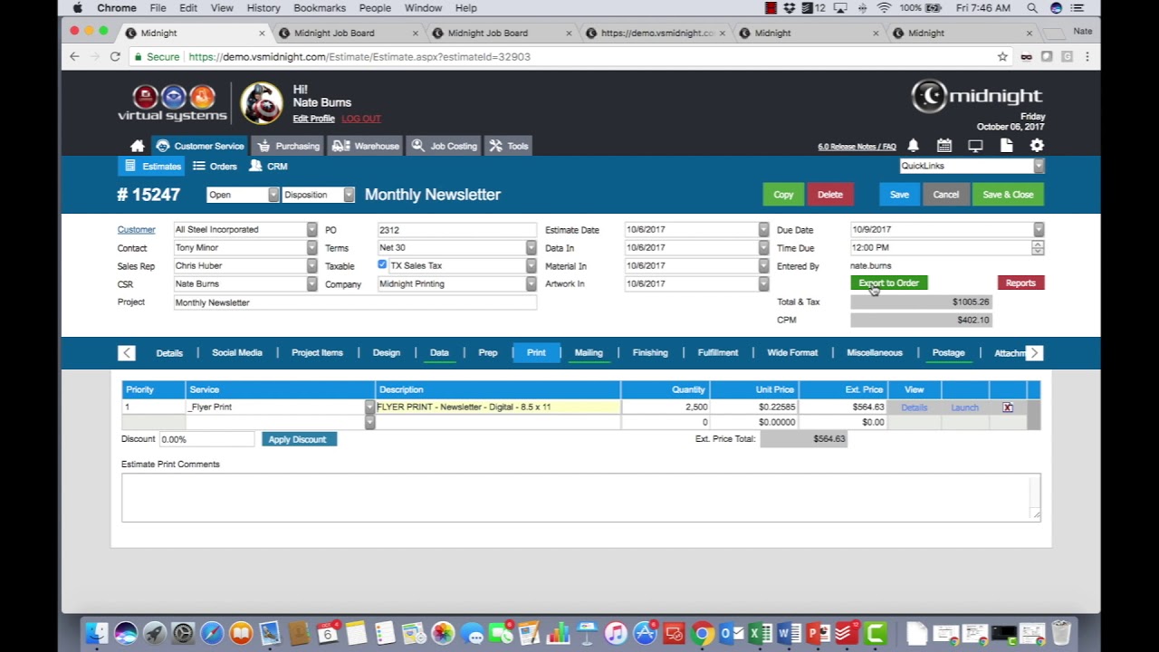Open the Purchasing menu

[289, 146]
